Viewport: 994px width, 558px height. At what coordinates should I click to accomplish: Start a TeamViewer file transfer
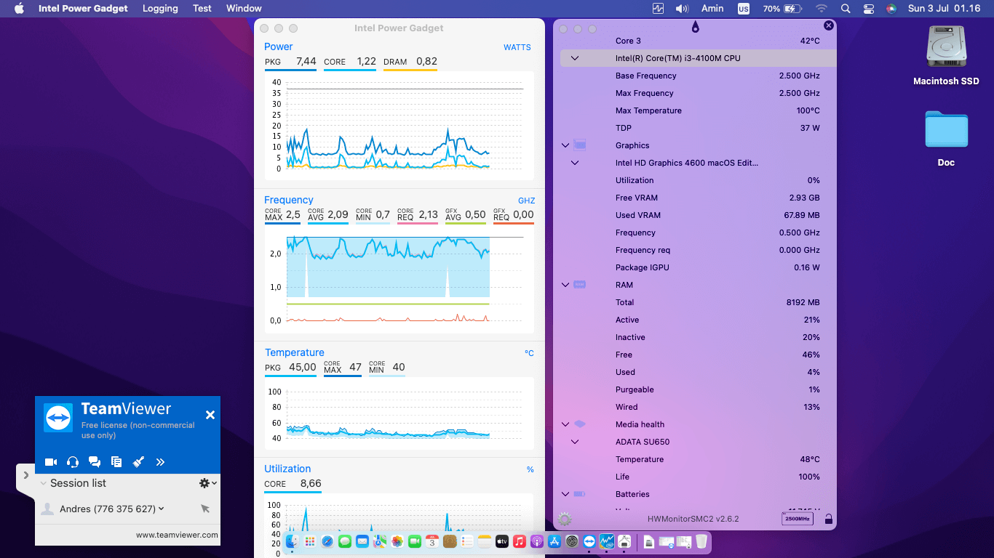(116, 461)
